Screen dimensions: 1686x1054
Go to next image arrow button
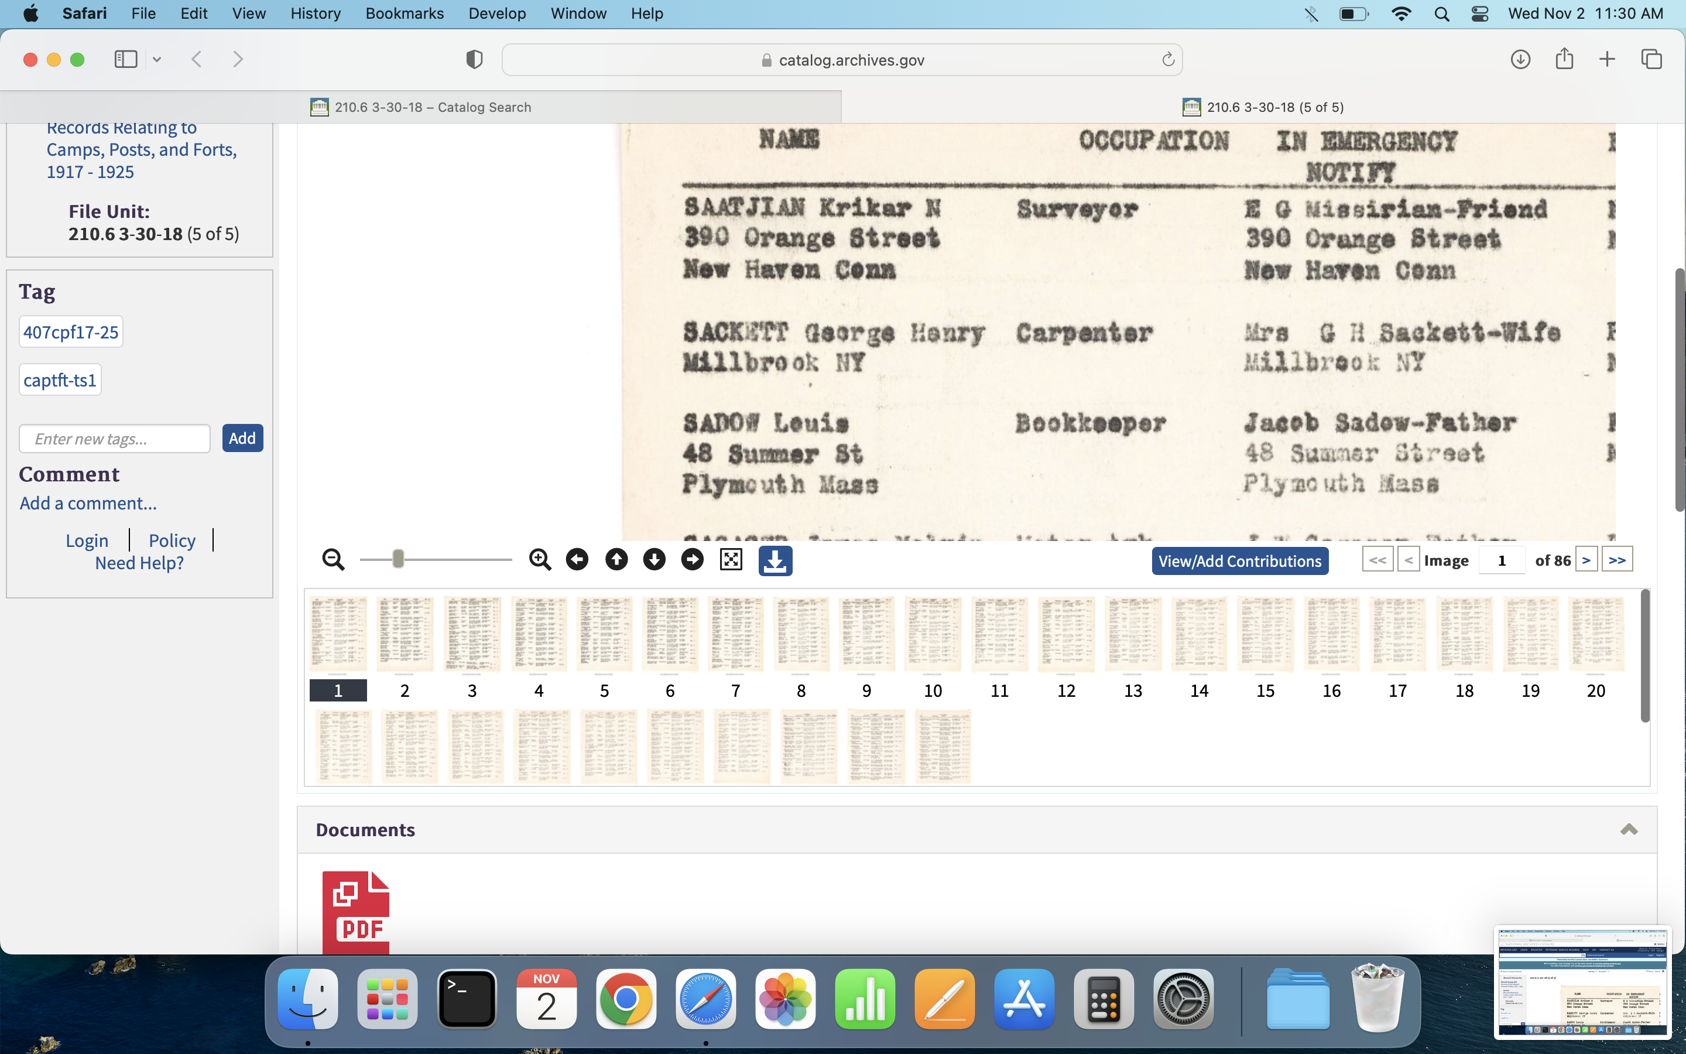pyautogui.click(x=1586, y=560)
